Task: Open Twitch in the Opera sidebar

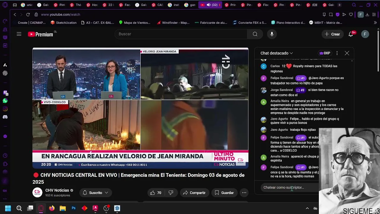Action: (5, 93)
